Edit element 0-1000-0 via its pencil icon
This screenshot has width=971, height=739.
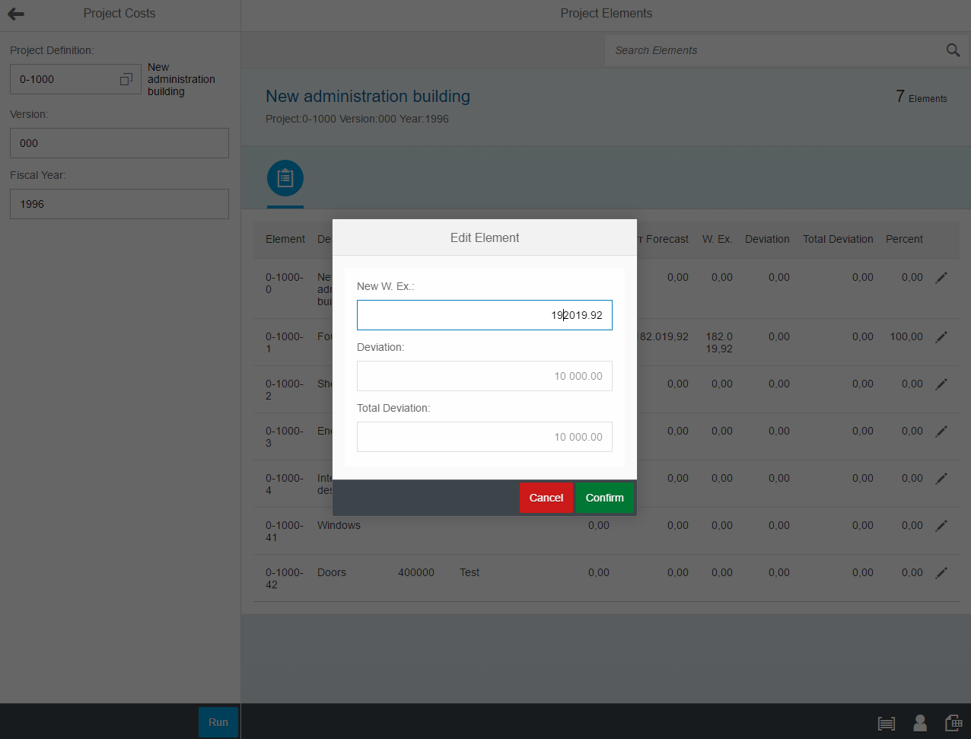coord(941,277)
